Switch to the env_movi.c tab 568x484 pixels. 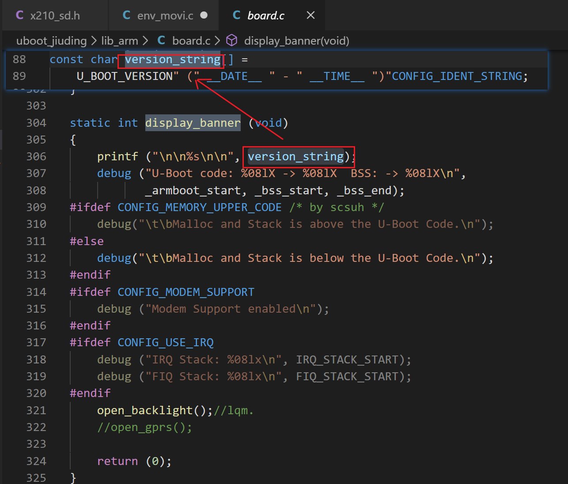tap(164, 15)
